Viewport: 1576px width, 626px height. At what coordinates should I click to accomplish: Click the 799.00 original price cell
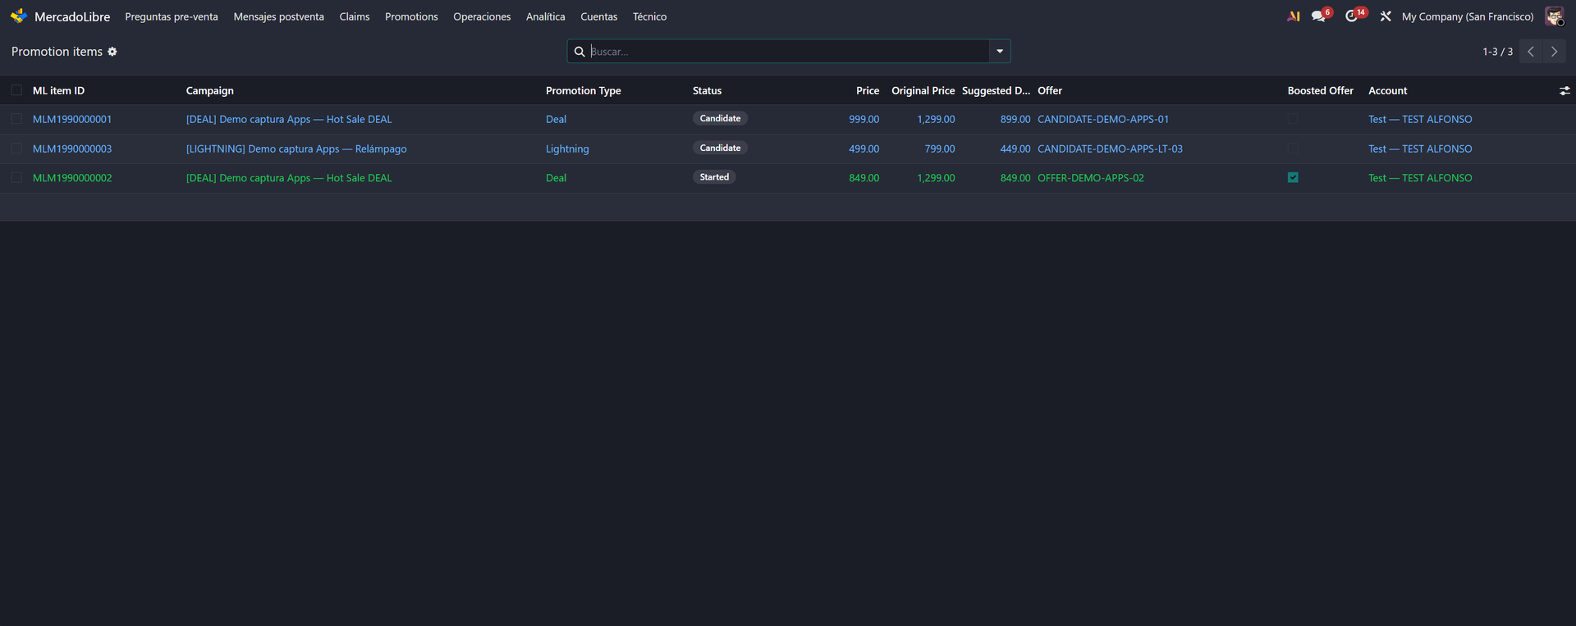coord(940,149)
